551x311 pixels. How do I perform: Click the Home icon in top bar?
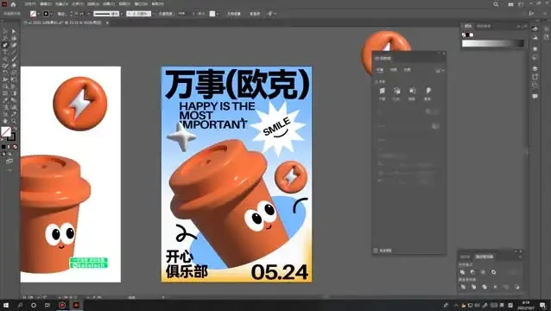click(13, 4)
